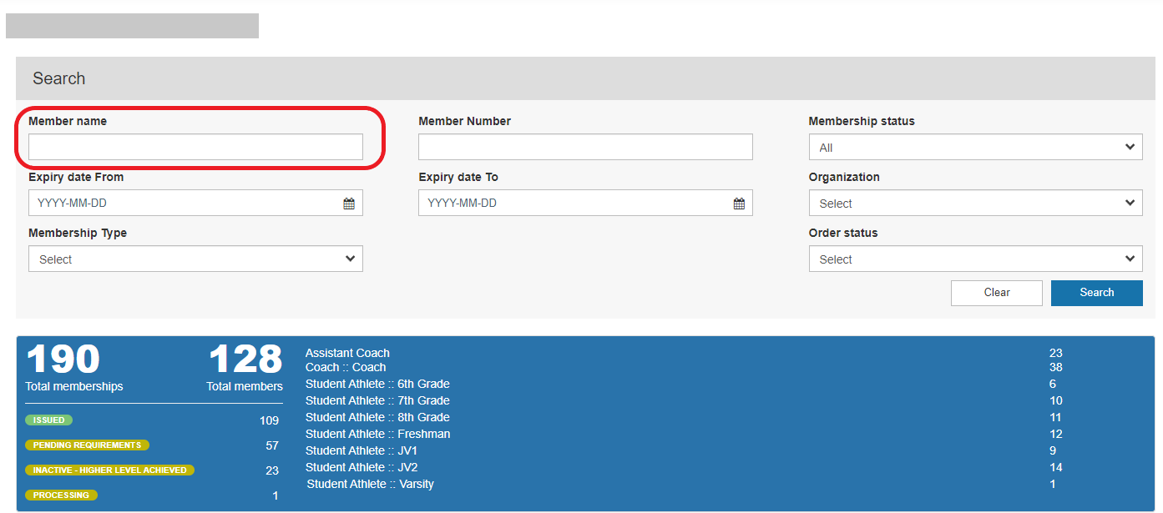Click the 128 Total members count
Screen dimensions: 1163x513
click(x=245, y=360)
